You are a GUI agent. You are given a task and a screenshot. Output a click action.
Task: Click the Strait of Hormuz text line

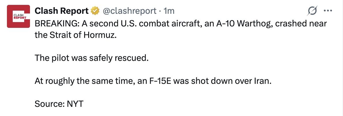[75, 36]
